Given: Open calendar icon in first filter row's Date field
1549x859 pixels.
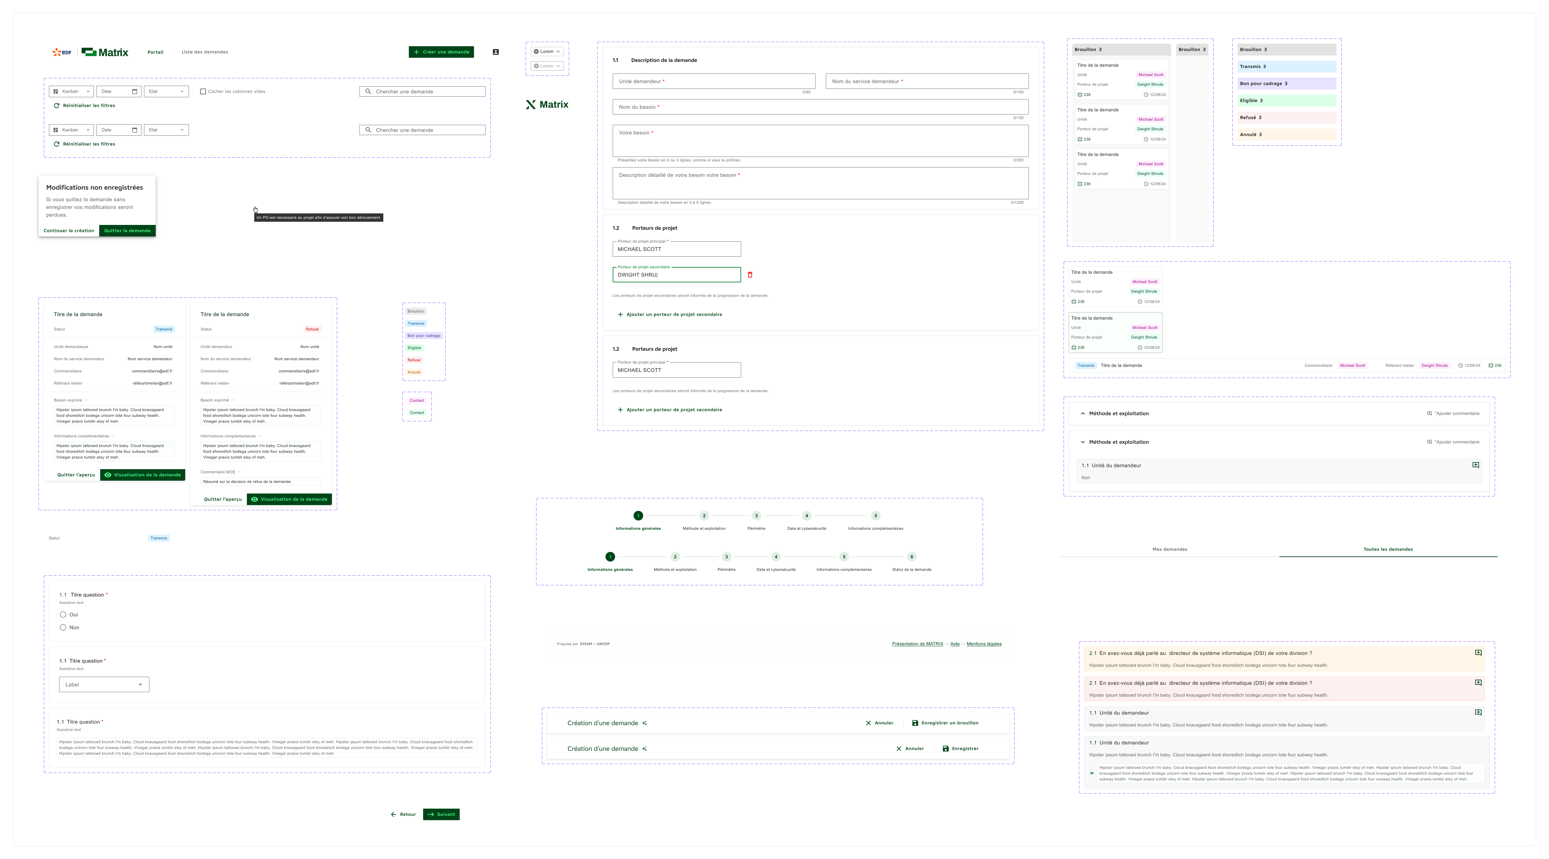Looking at the screenshot, I should [135, 91].
